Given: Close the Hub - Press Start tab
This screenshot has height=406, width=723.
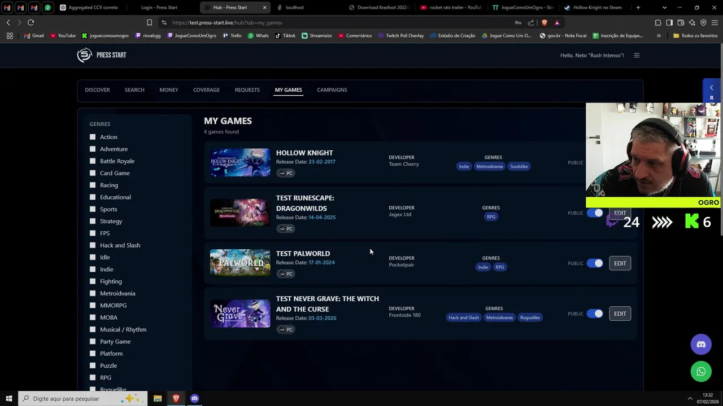Looking at the screenshot, I should click(264, 7).
